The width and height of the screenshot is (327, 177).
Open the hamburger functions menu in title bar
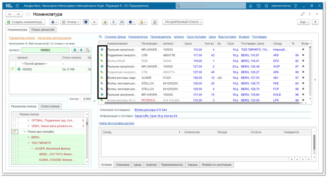[x=17, y=6]
